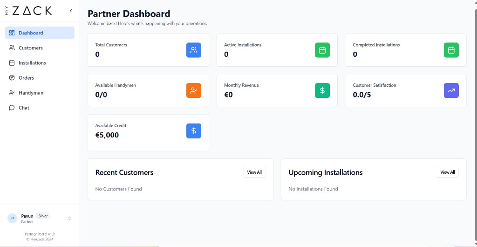
Task: Open the Handyman menu item
Action: coord(40,93)
